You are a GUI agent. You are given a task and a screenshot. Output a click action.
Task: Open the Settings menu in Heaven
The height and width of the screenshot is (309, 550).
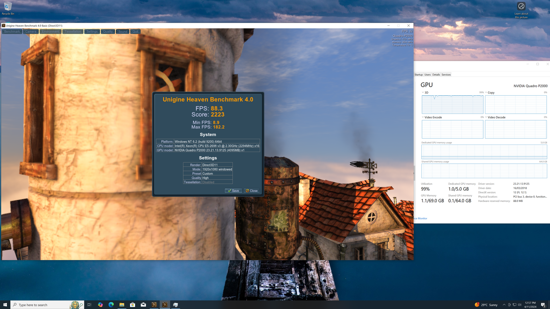(92, 32)
